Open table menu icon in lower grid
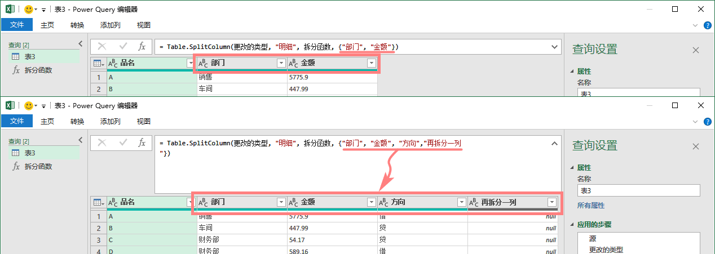Viewport: 715px width, 254px height. [98, 202]
